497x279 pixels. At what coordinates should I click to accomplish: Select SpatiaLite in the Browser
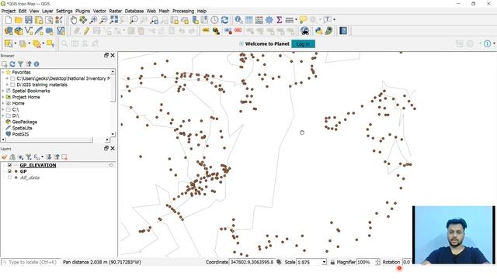[22, 128]
